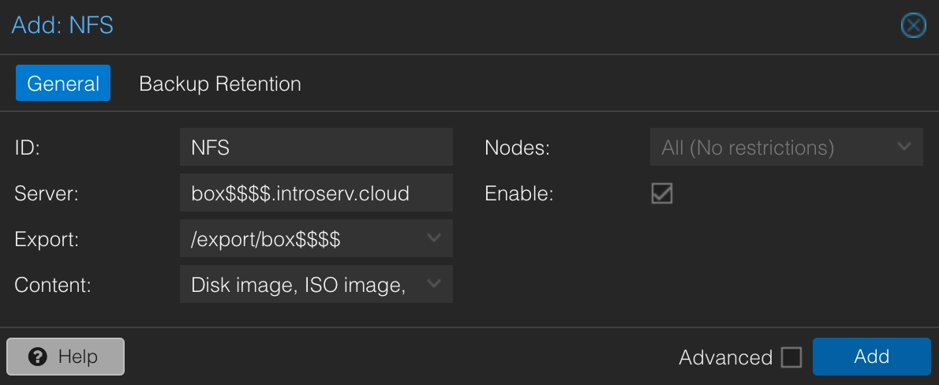Click the Add: NFS dialog title
Image resolution: width=939 pixels, height=385 pixels.
[x=62, y=25]
